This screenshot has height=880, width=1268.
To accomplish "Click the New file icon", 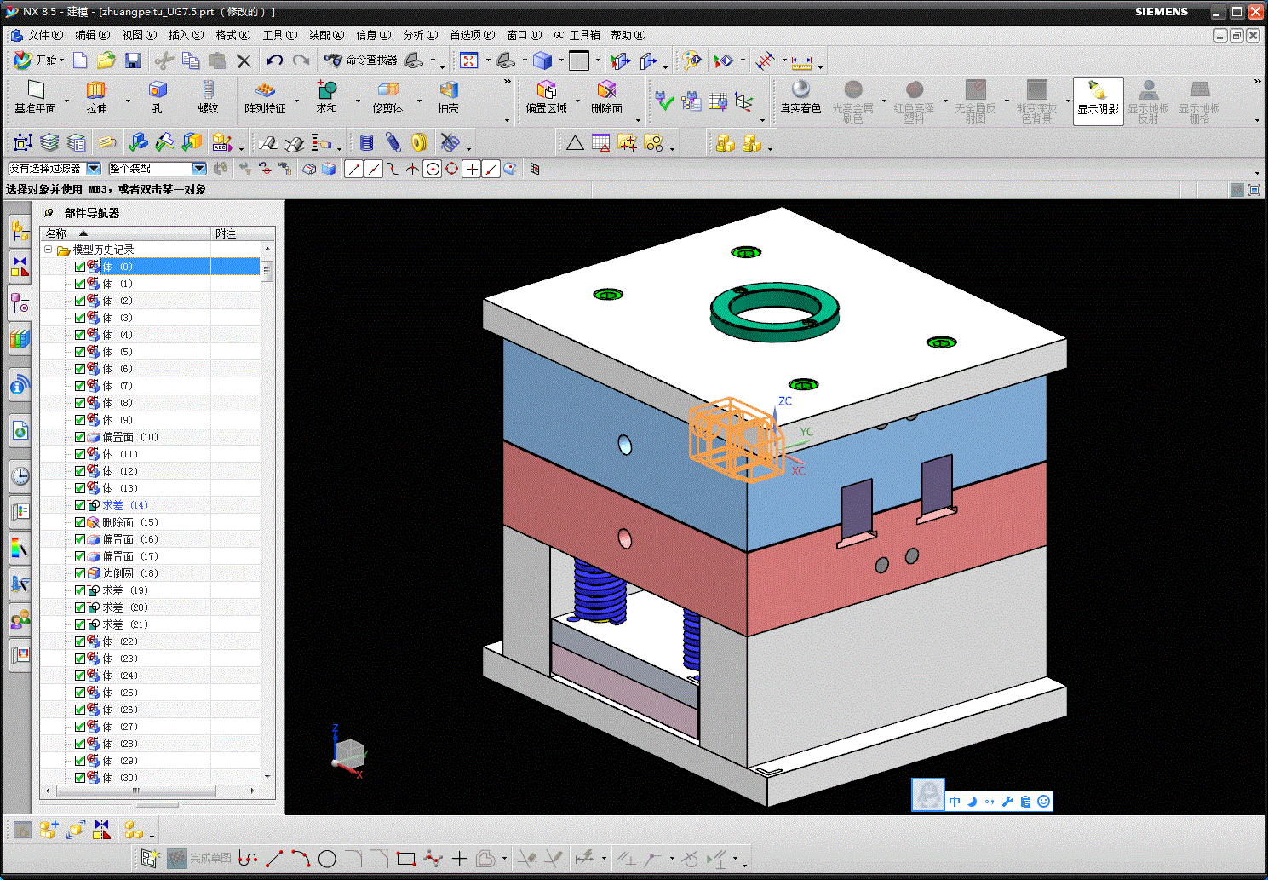I will pos(80,60).
